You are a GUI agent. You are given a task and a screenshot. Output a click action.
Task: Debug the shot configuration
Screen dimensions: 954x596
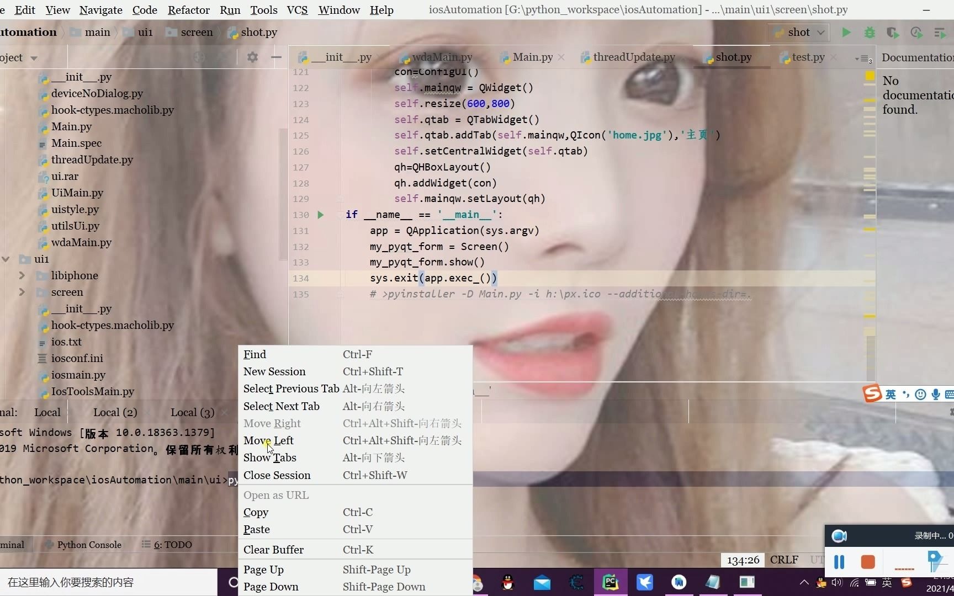tap(870, 33)
